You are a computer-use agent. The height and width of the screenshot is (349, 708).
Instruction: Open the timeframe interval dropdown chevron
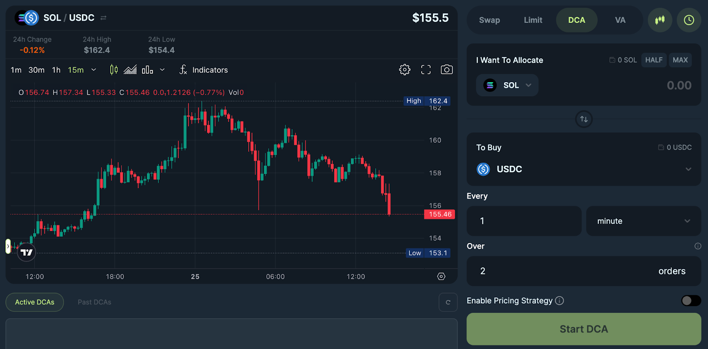94,70
